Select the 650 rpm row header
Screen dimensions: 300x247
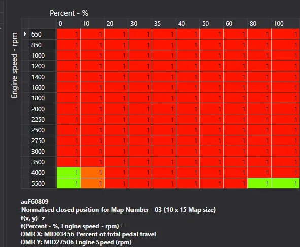43,34
